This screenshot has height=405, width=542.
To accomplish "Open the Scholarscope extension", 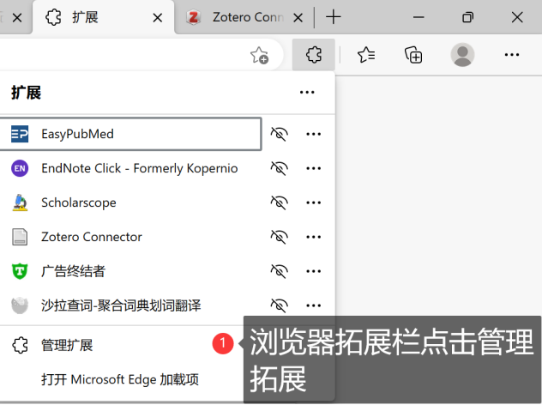I will [x=130, y=202].
